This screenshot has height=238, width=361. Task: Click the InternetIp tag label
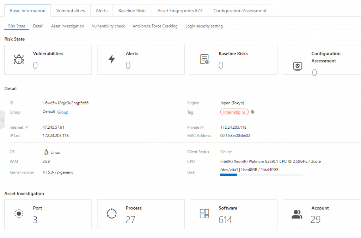pos(231,112)
